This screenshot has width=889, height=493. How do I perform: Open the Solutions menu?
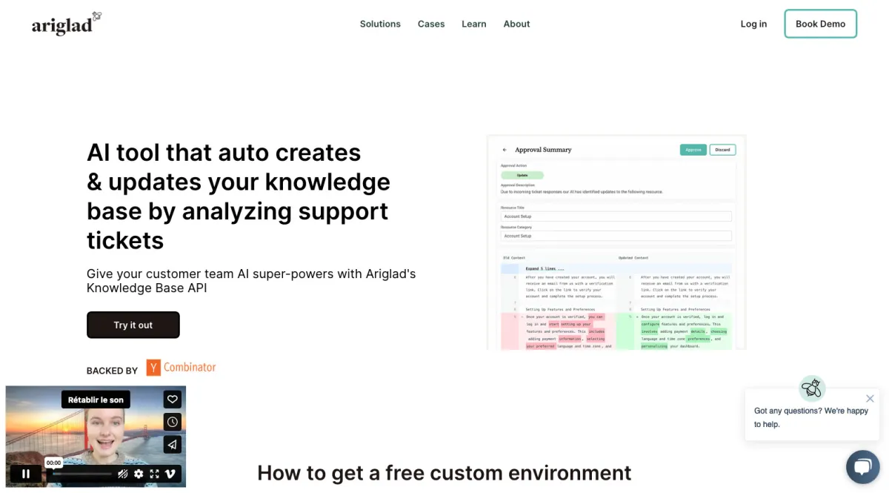380,24
